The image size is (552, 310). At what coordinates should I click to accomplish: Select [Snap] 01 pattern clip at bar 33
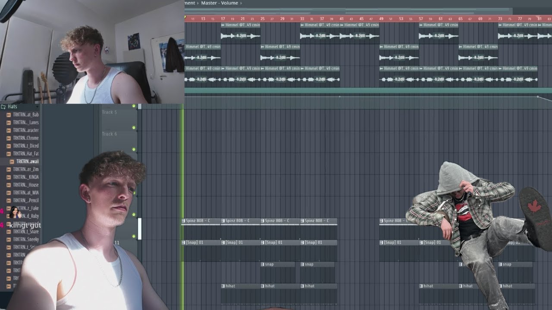pos(318,251)
